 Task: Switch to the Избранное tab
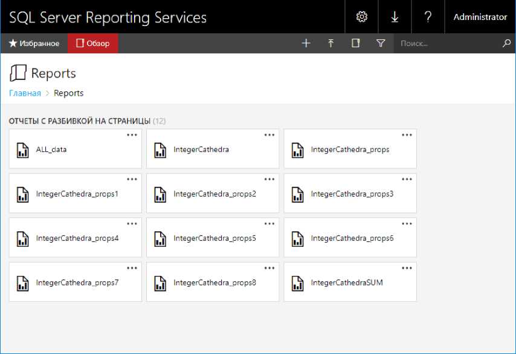point(34,44)
